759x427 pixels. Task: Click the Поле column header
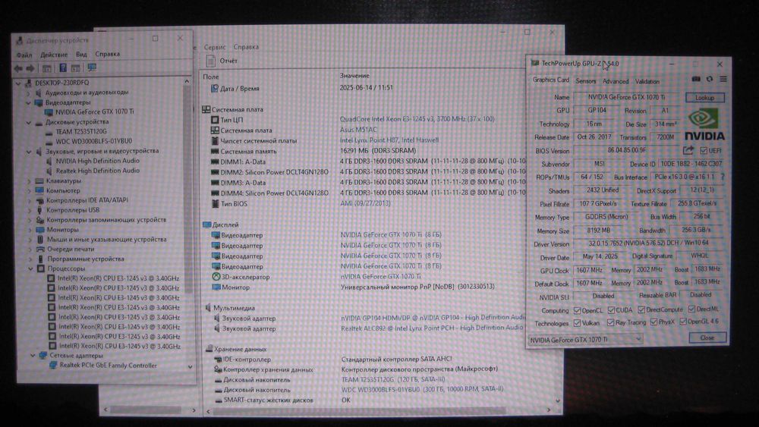click(x=211, y=77)
